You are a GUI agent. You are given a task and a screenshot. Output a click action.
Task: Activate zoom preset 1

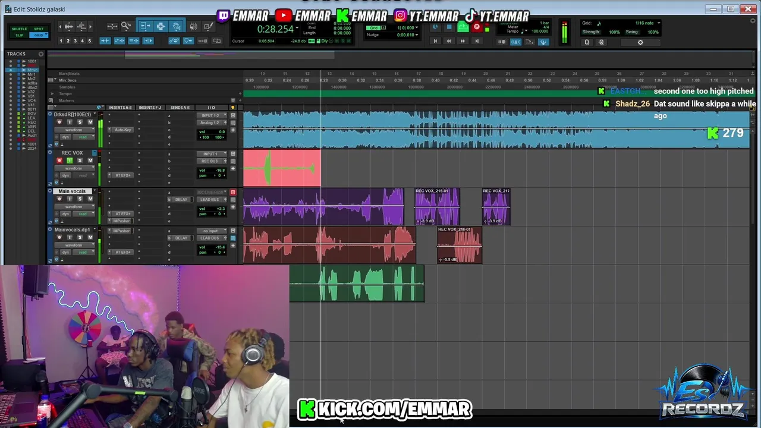click(x=61, y=41)
